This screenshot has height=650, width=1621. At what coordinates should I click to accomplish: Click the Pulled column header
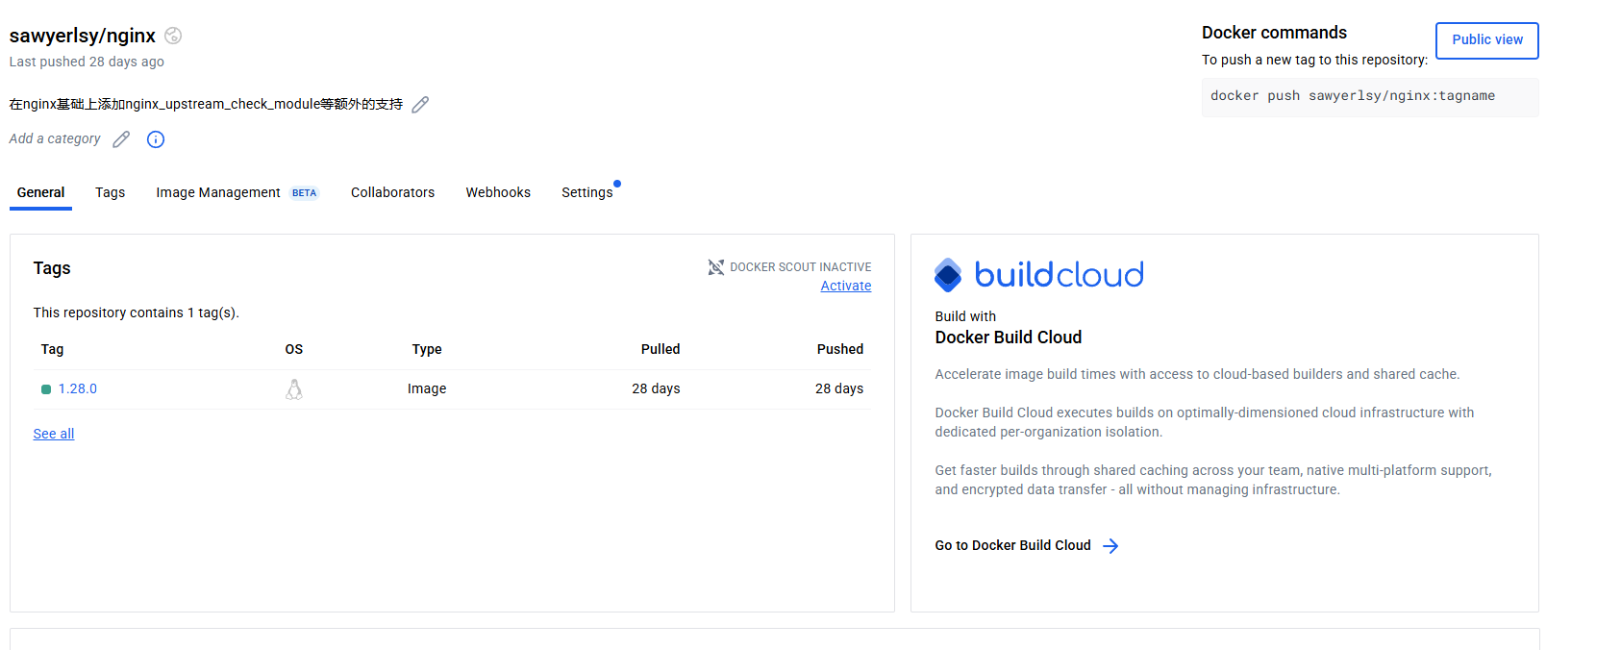tap(661, 349)
